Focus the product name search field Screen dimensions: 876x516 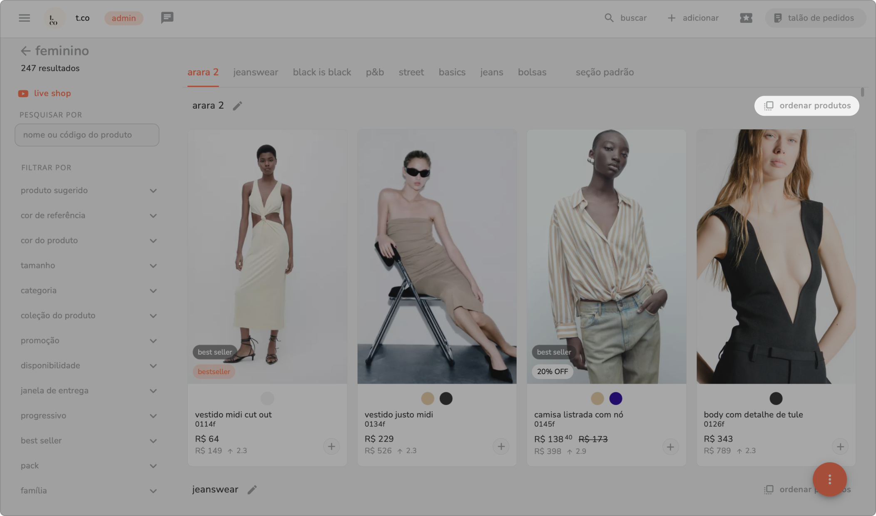click(x=87, y=135)
